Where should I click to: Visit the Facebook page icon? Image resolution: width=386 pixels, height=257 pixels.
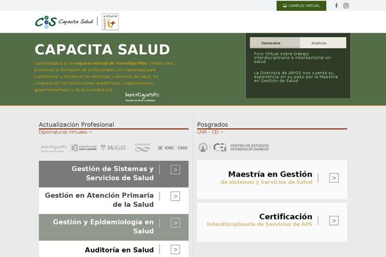[336, 5]
